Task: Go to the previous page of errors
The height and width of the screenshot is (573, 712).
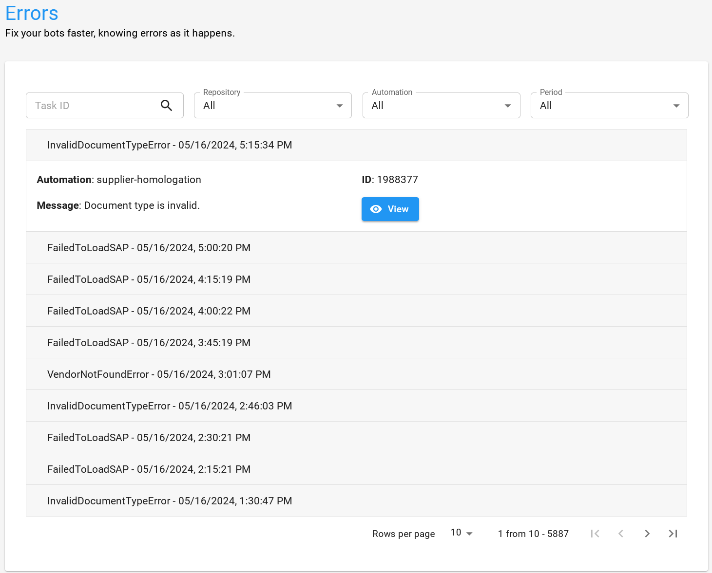Action: (x=621, y=534)
